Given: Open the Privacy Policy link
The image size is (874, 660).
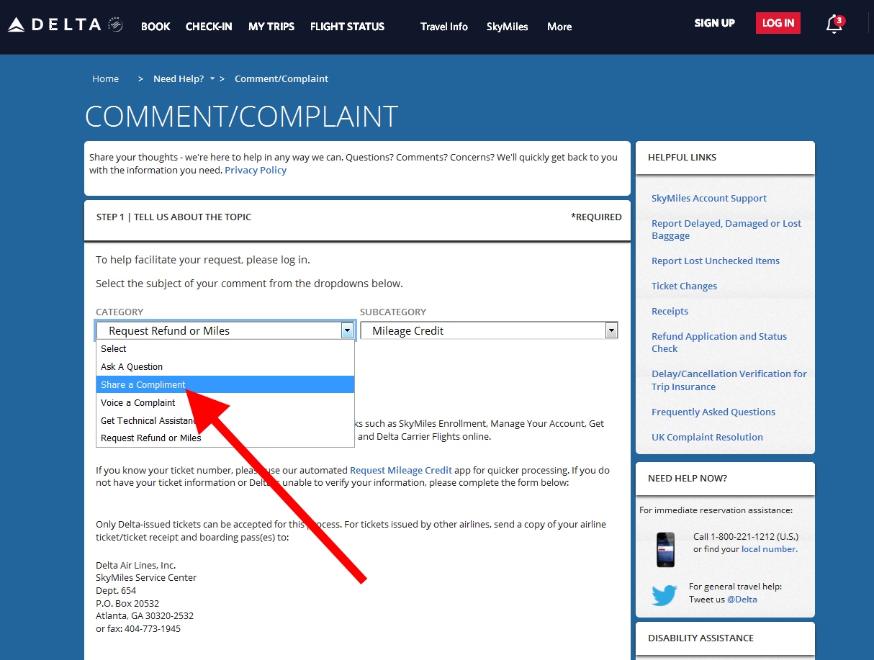Looking at the screenshot, I should (x=256, y=171).
